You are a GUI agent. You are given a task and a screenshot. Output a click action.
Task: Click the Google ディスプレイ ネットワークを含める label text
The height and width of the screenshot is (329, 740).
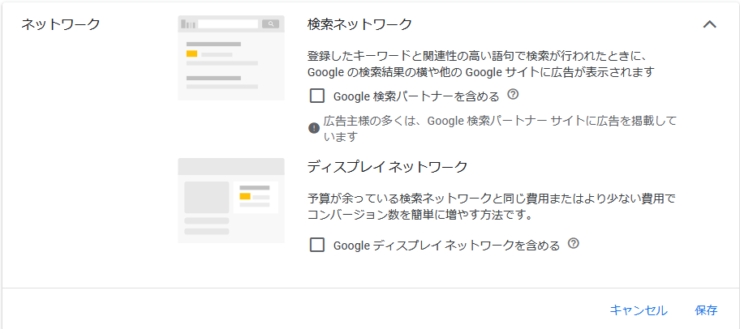[446, 245]
